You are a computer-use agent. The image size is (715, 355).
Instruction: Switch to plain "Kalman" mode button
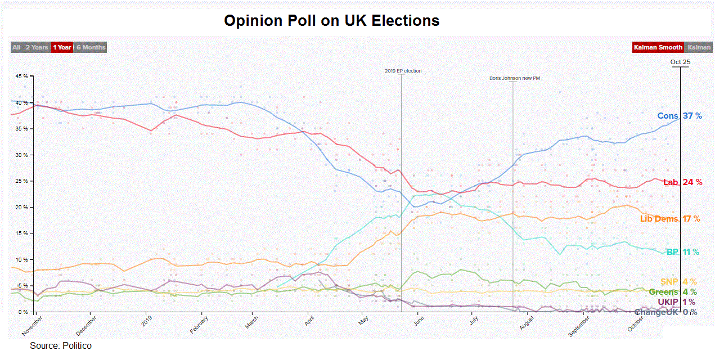point(699,47)
